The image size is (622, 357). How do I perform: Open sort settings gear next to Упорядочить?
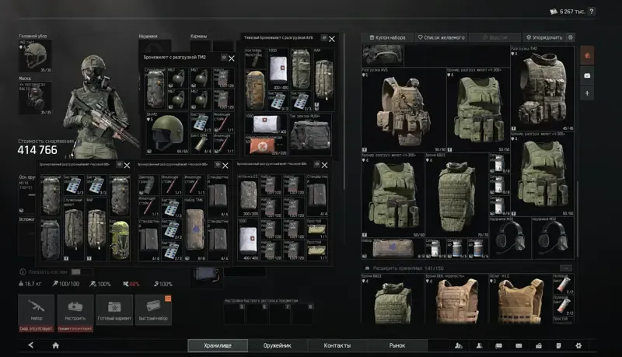pos(571,37)
